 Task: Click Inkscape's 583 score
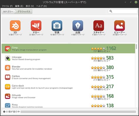click(x=110, y=58)
